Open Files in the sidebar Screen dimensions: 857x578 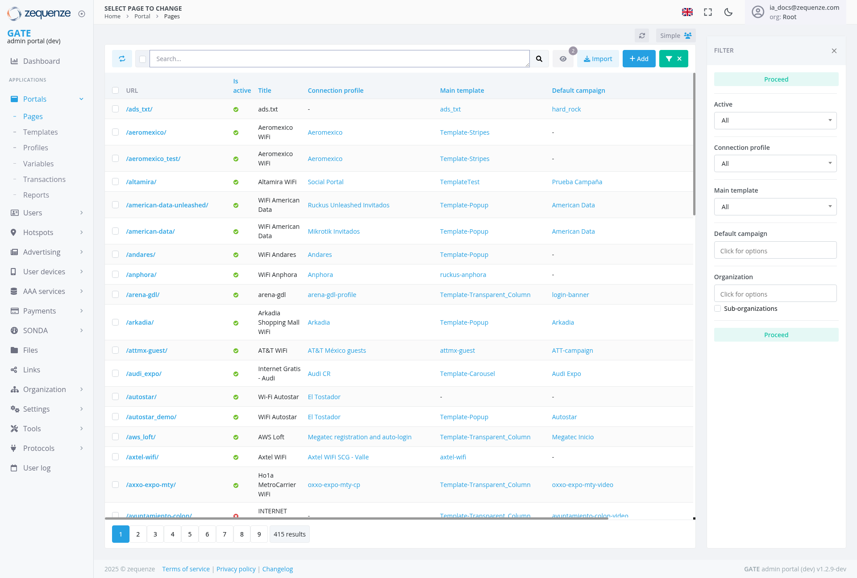[x=30, y=350]
